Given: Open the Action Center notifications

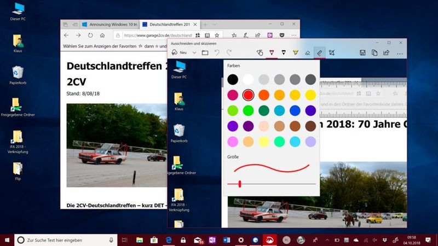Looking at the screenshot, I should point(428,240).
